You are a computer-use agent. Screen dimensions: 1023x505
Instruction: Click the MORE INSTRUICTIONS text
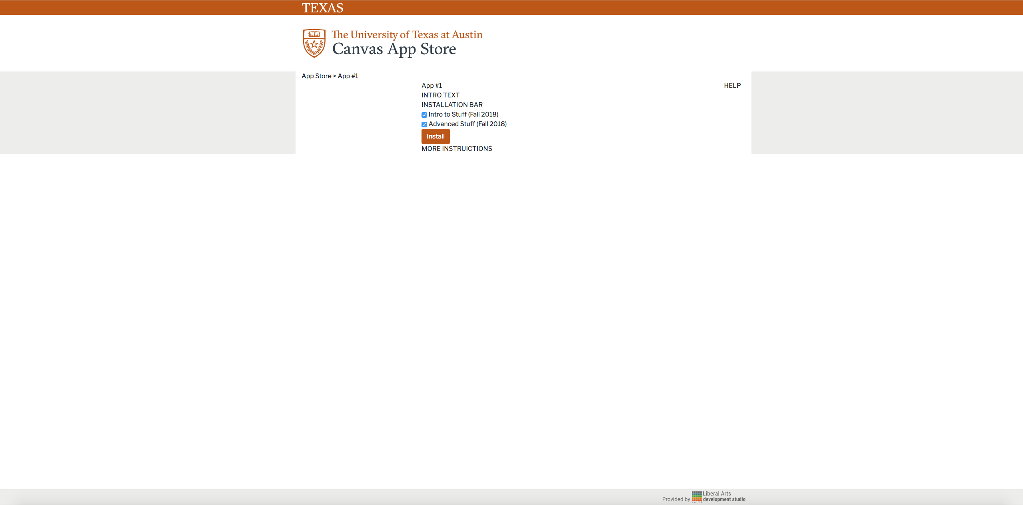click(x=457, y=149)
